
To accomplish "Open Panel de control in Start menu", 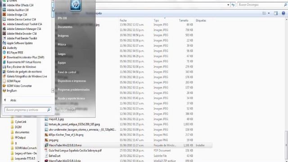I will point(67,72).
